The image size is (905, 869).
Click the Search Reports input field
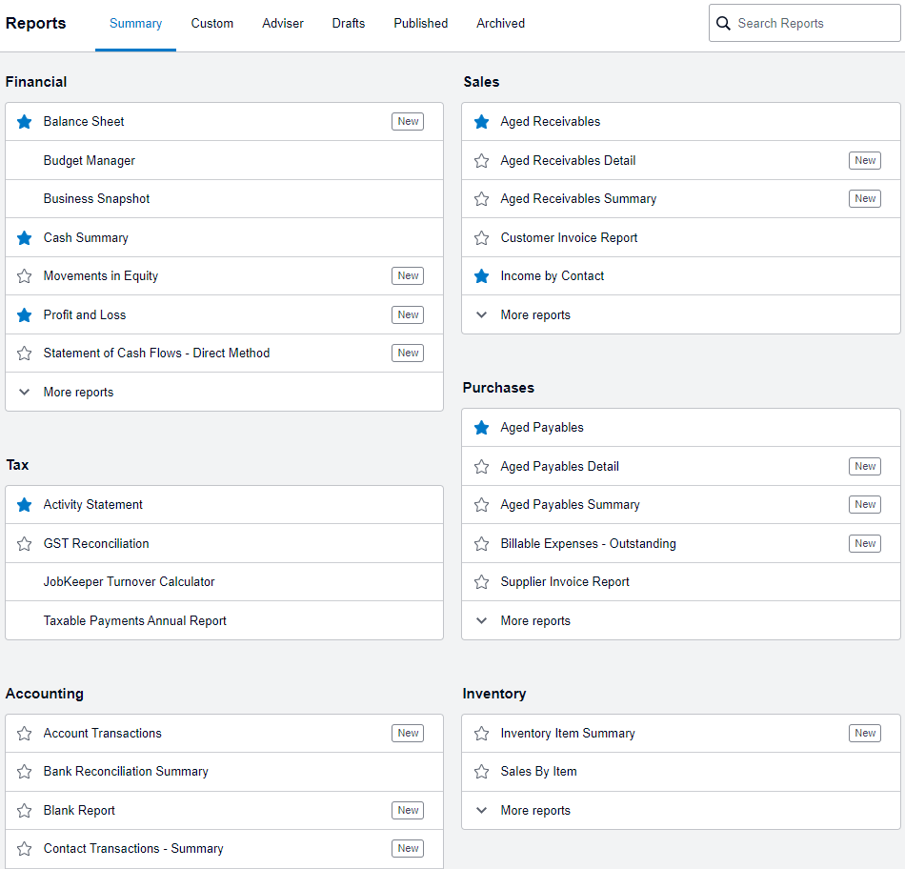point(805,23)
